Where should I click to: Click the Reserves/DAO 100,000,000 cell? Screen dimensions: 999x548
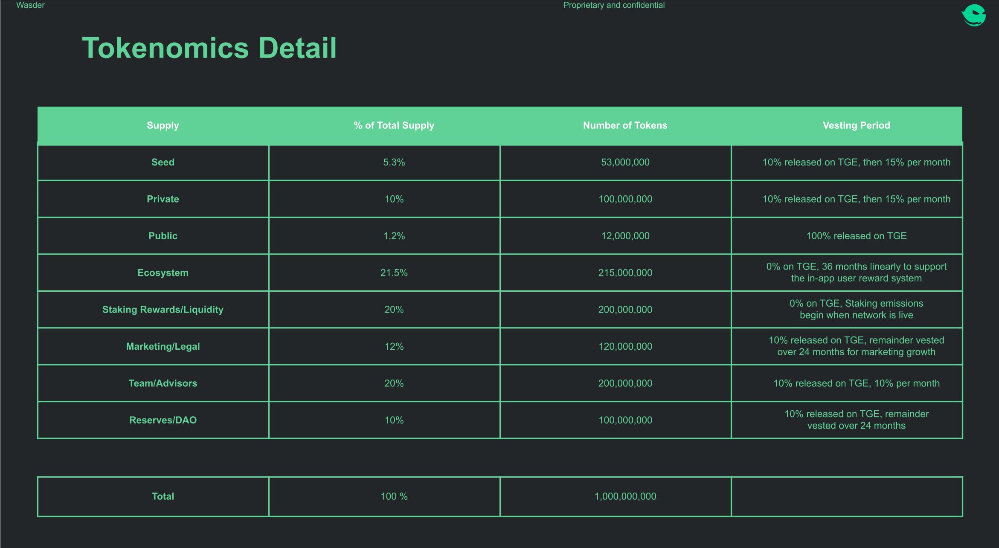(x=625, y=420)
